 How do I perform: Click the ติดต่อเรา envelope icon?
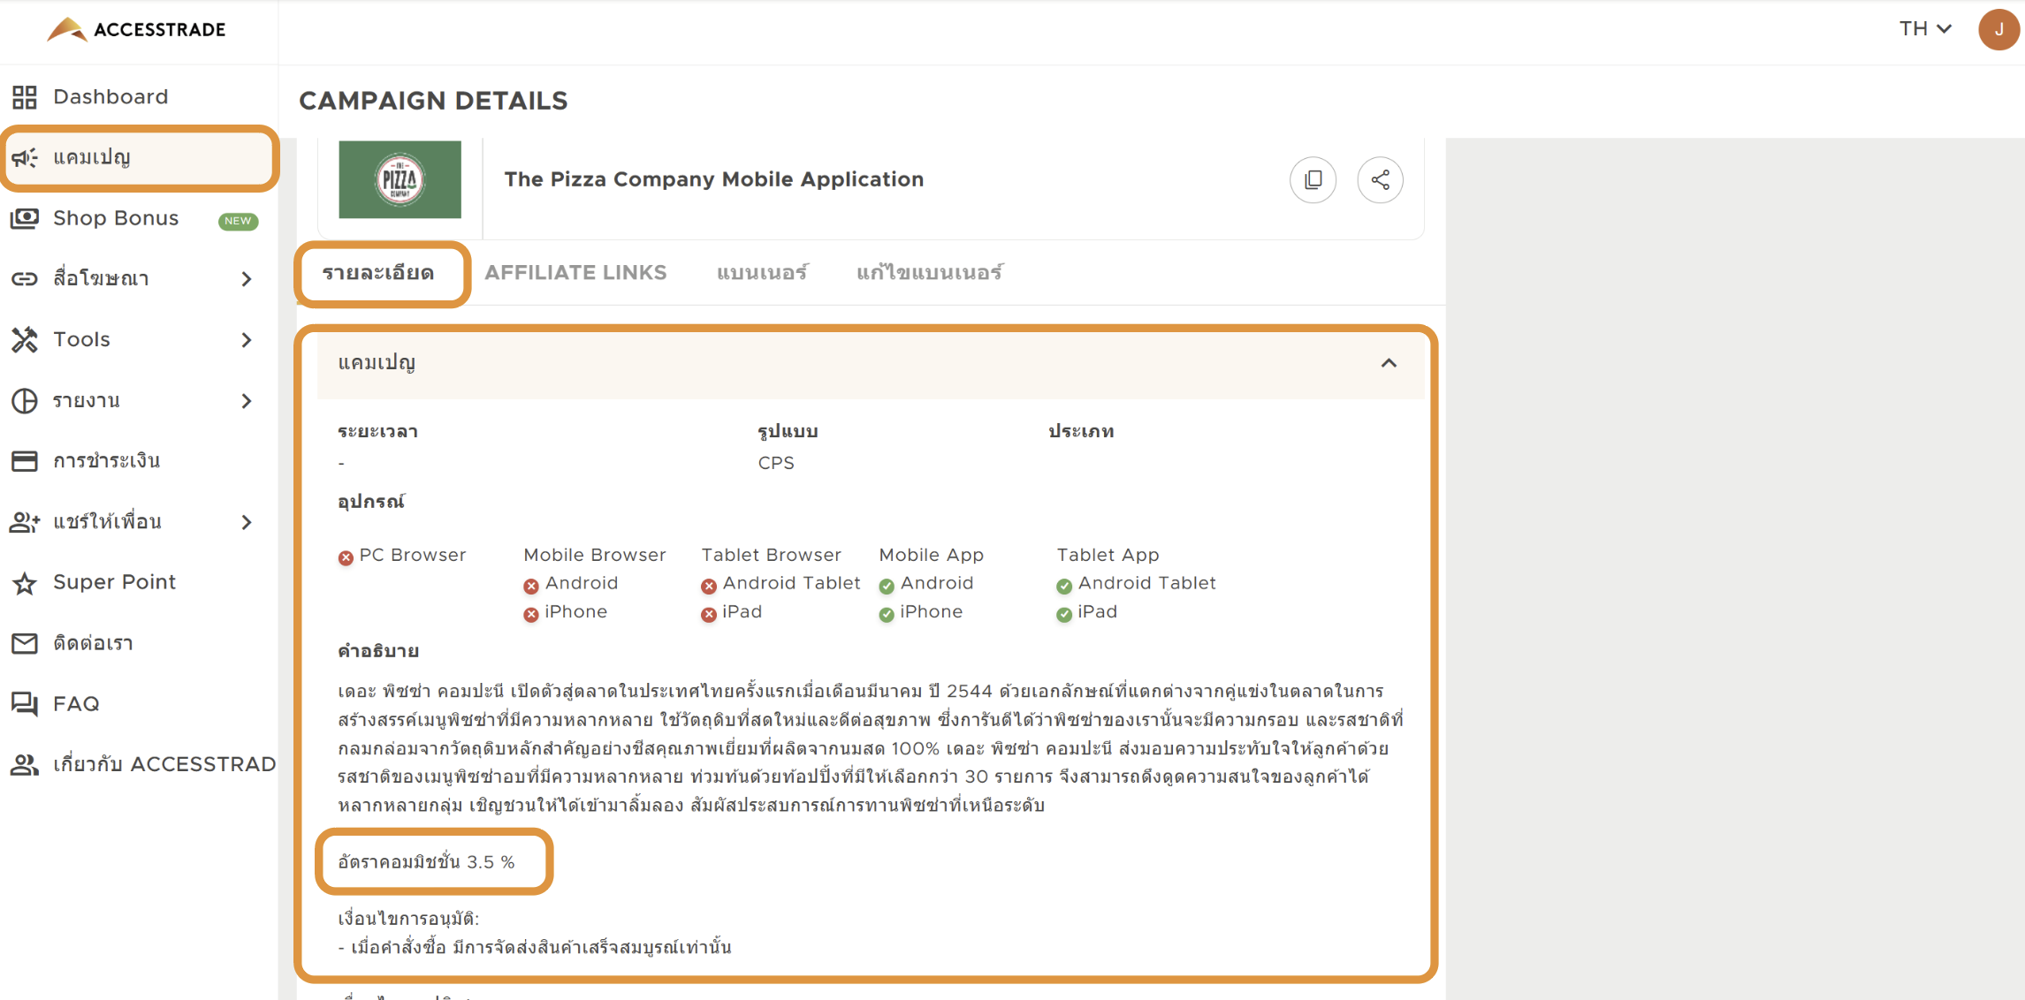25,643
